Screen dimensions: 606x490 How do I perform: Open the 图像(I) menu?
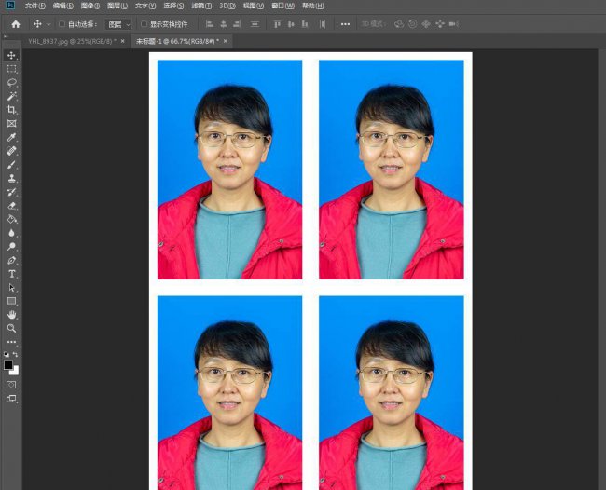point(90,6)
